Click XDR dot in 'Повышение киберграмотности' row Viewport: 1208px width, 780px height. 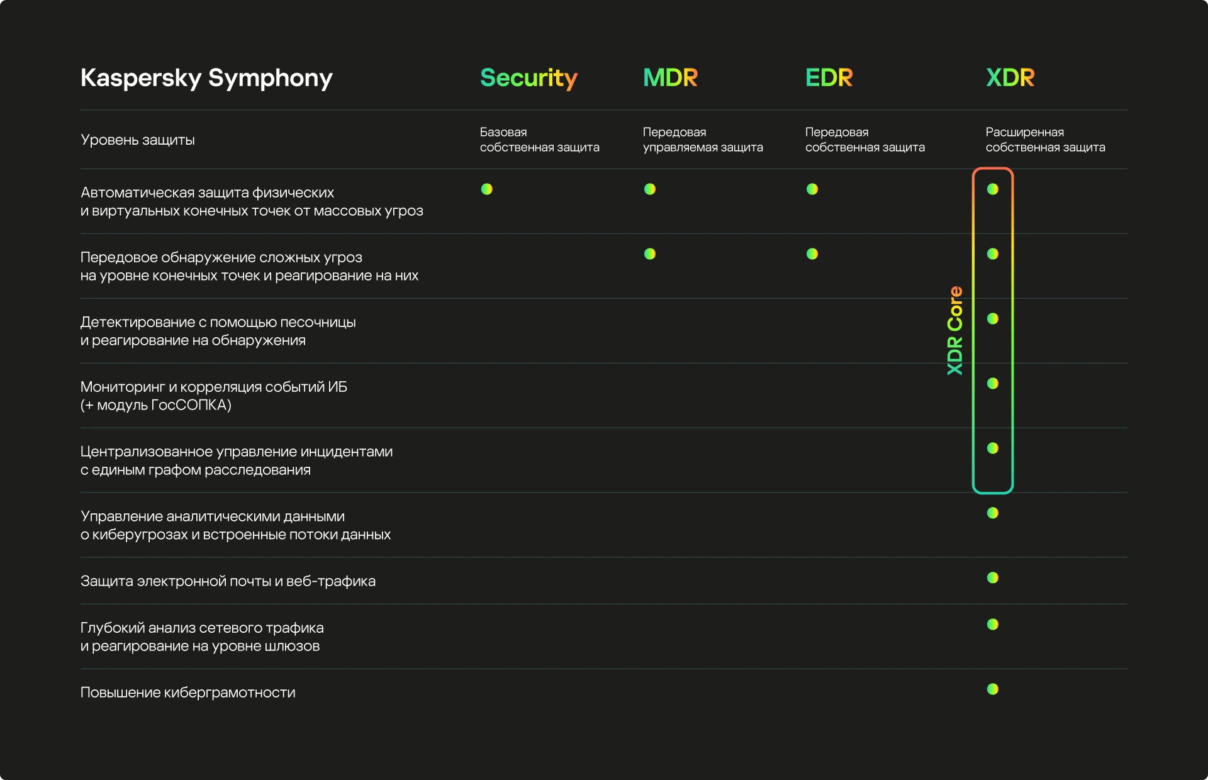pos(993,689)
